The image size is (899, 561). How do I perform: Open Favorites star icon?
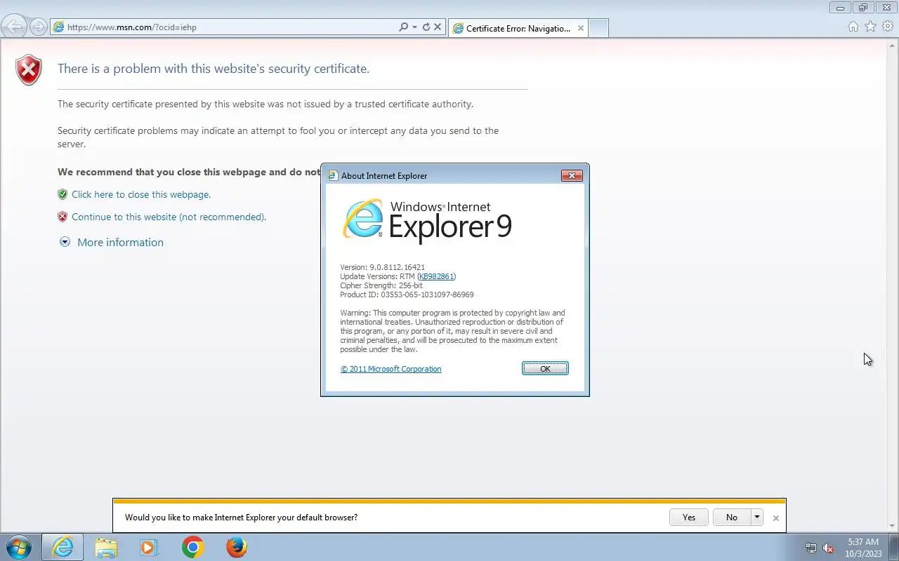(870, 27)
